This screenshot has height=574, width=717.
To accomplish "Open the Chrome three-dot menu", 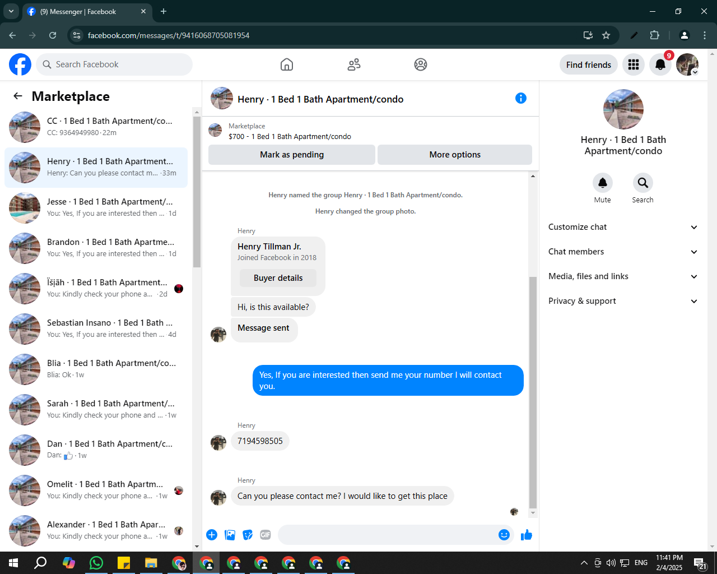I will 705,35.
